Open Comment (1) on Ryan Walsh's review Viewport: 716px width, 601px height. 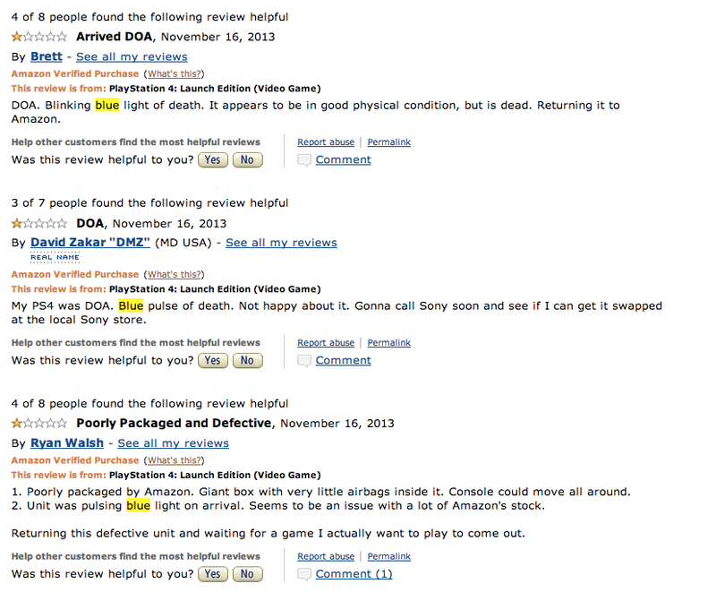pyautogui.click(x=354, y=574)
